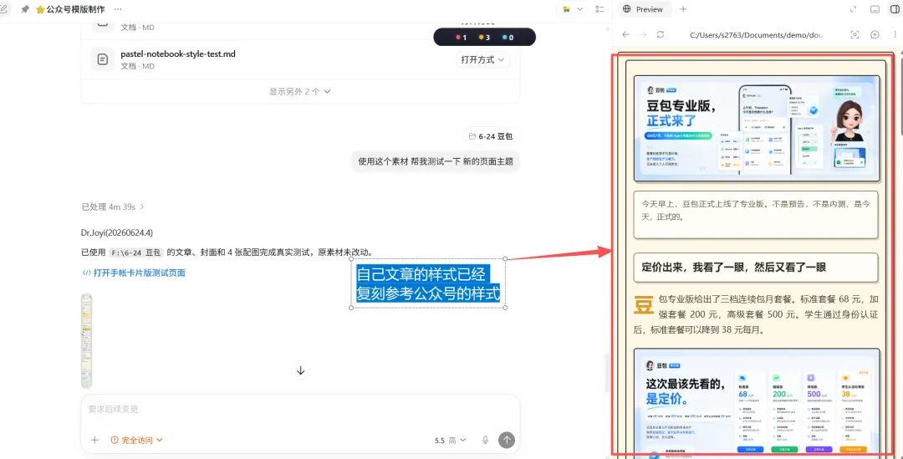Go forward in the preview browser
Viewport: 903px width, 459px height.
click(x=643, y=34)
